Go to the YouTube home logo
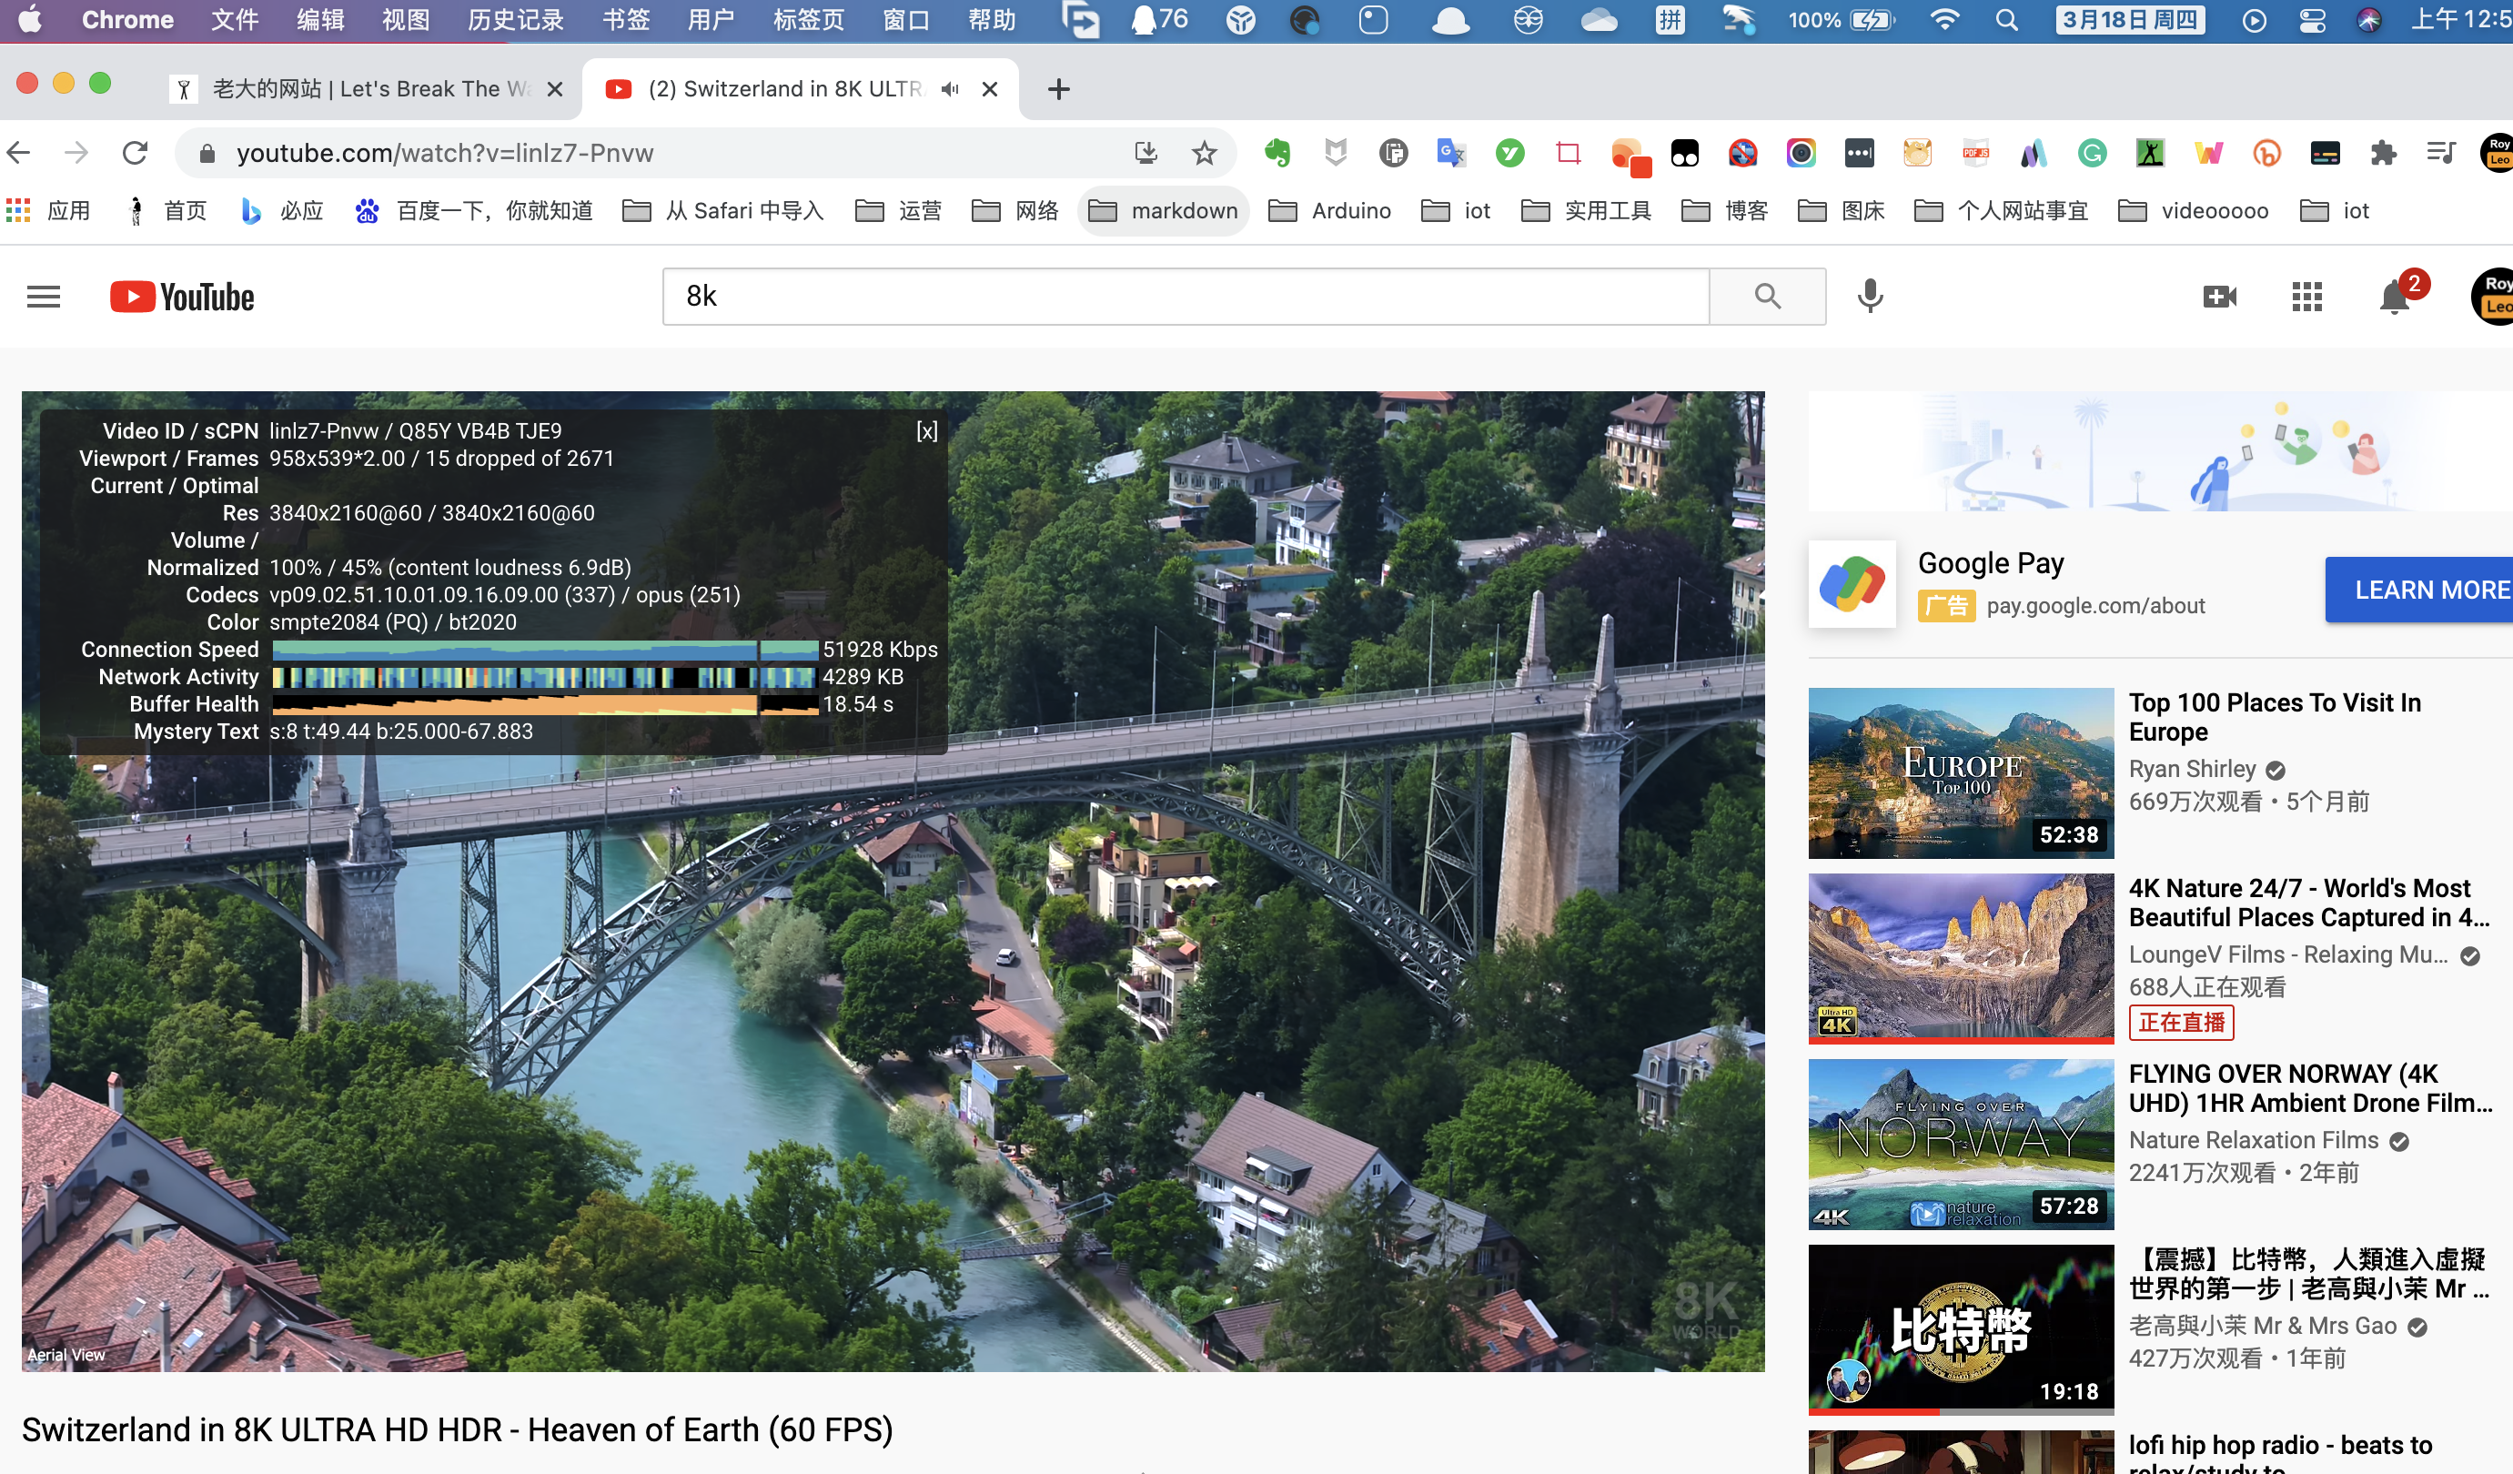The height and width of the screenshot is (1474, 2513). click(x=181, y=297)
